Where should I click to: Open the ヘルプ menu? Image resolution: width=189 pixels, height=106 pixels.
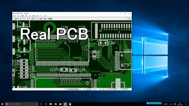[x=45, y=16]
